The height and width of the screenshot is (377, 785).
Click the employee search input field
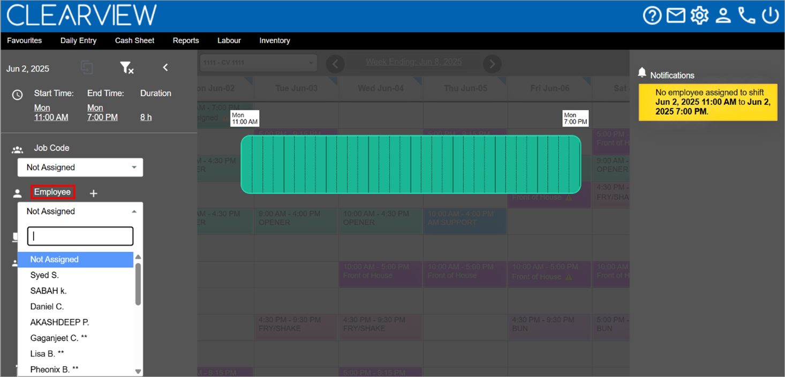tap(80, 236)
